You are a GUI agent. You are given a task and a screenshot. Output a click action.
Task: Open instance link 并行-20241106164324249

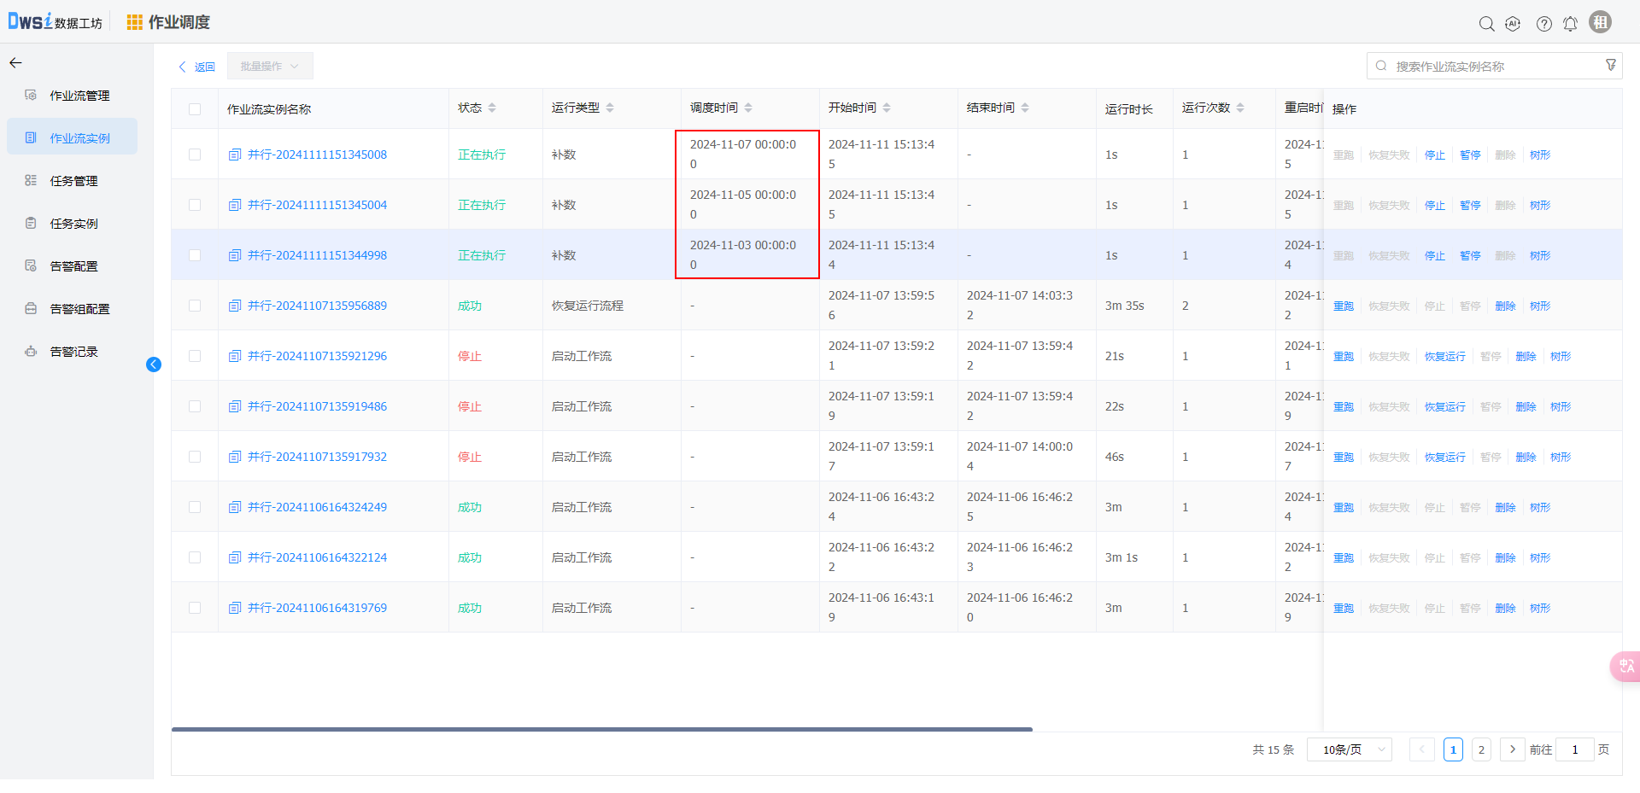tap(317, 507)
